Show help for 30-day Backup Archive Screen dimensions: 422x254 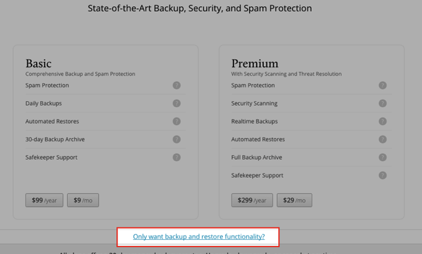pos(177,139)
